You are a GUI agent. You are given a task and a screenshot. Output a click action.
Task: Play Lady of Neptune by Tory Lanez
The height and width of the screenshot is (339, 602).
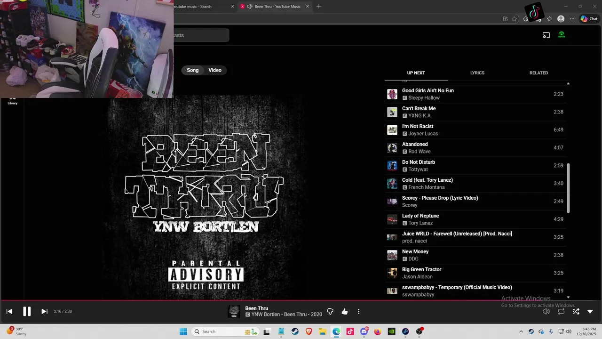(475, 219)
